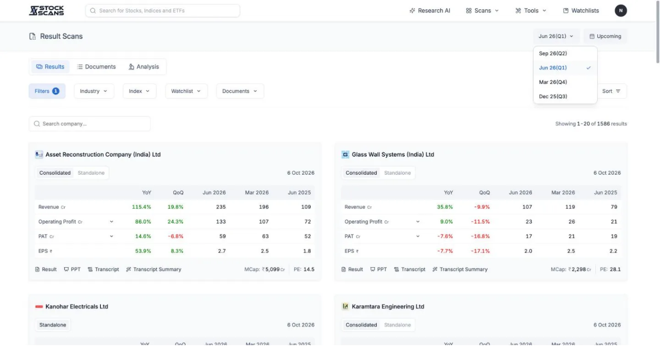Open the user avatar N menu
The height and width of the screenshot is (347, 660).
point(621,11)
